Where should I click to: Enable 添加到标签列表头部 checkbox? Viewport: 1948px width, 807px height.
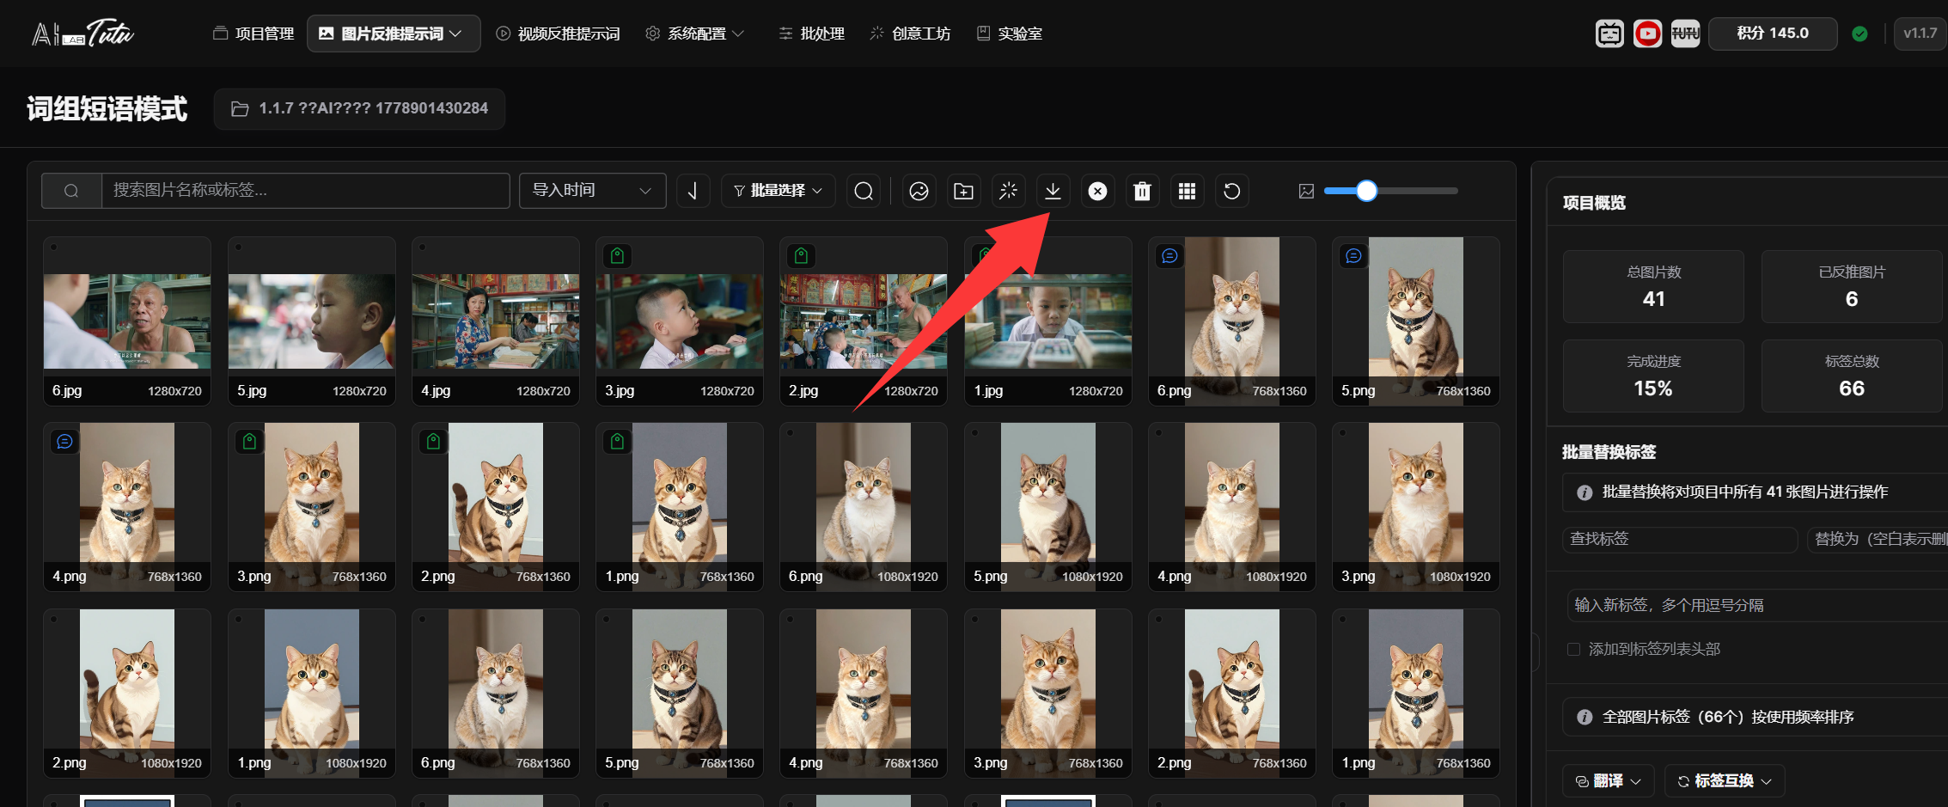point(1573,649)
